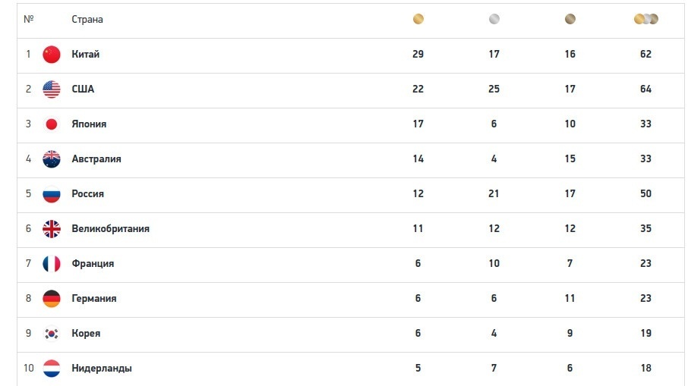This screenshot has width=688, height=386.
Task: Click the Korea flag icon
Action: 52,334
